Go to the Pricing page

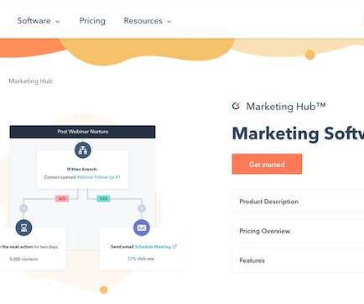[x=92, y=21]
